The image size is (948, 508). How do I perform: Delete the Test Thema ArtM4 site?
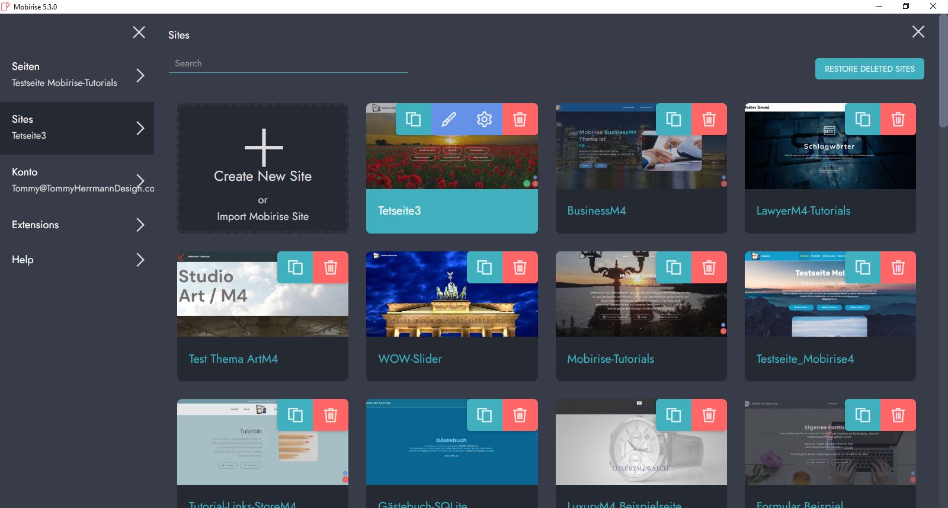click(331, 267)
